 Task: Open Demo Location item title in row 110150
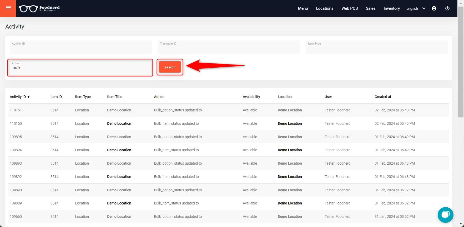[119, 123]
